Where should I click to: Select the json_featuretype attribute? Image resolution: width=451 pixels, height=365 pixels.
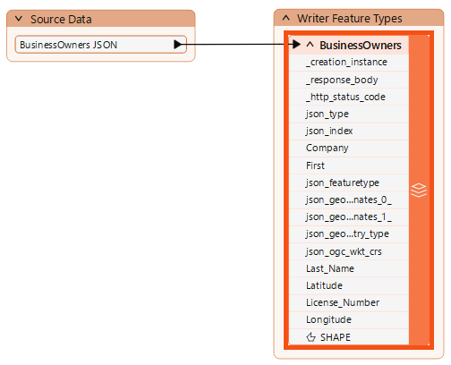click(349, 182)
